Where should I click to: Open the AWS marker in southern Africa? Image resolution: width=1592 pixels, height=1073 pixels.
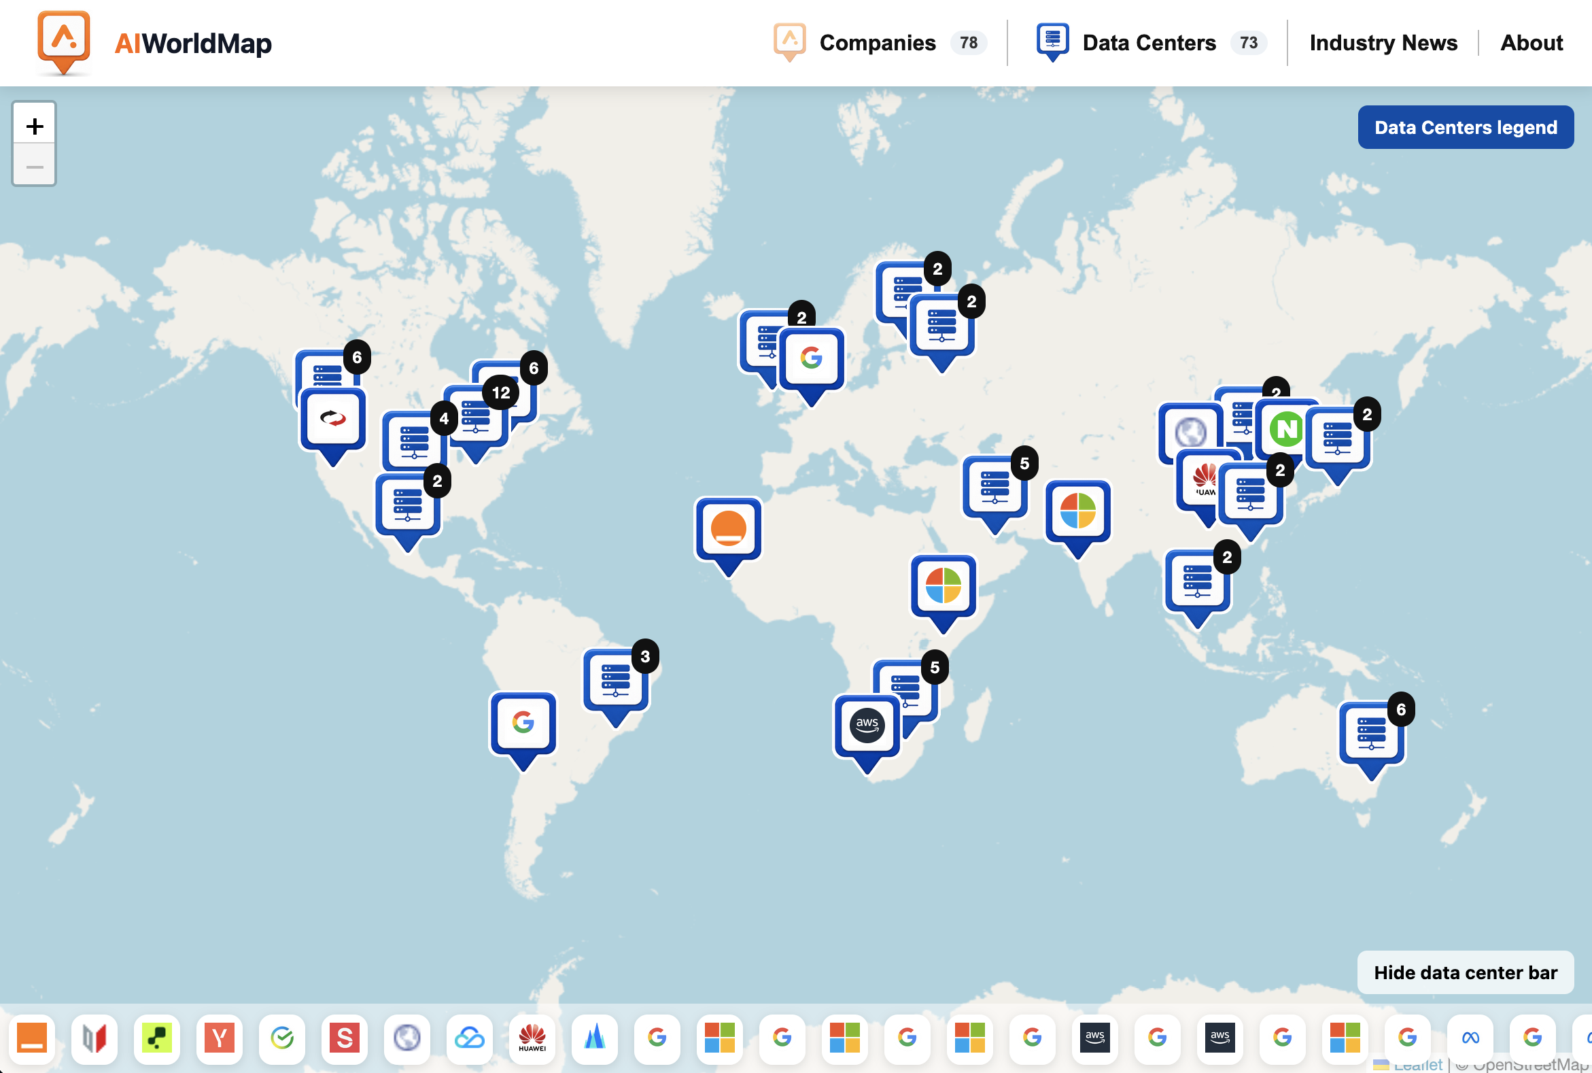click(867, 728)
